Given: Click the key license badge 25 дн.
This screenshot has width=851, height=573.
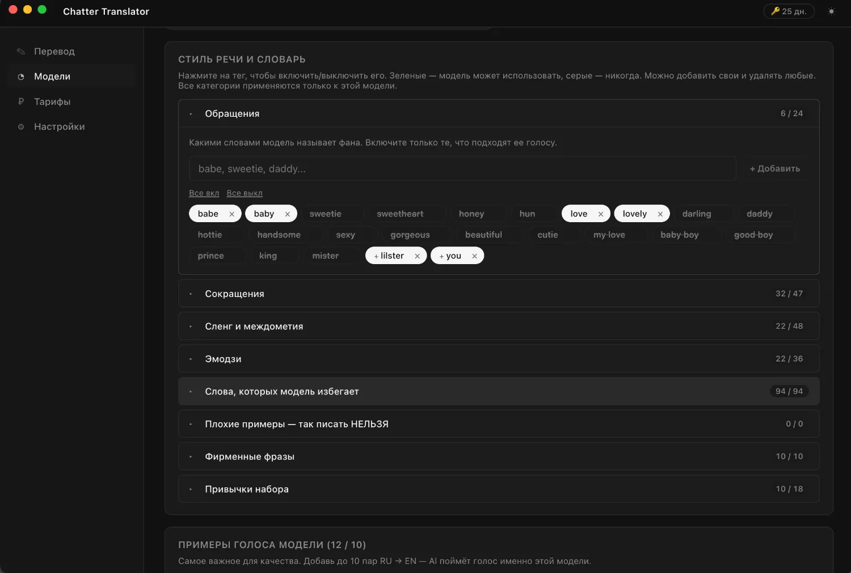Looking at the screenshot, I should 789,11.
